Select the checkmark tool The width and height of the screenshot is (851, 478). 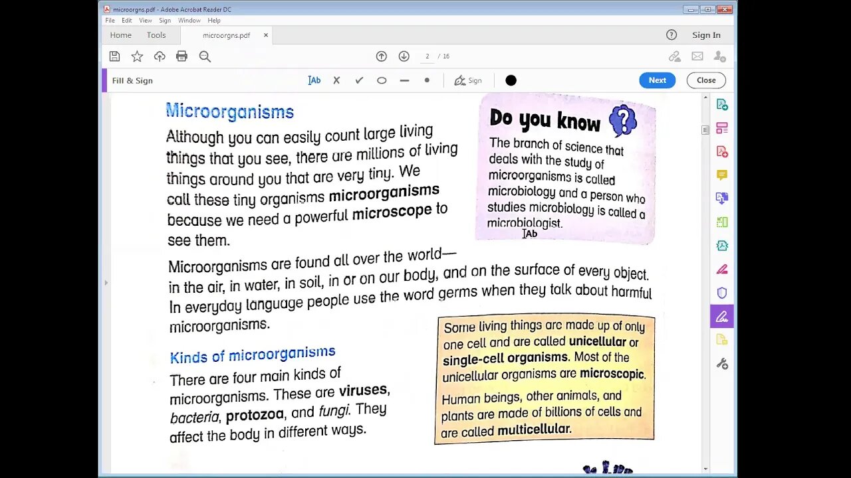(359, 80)
